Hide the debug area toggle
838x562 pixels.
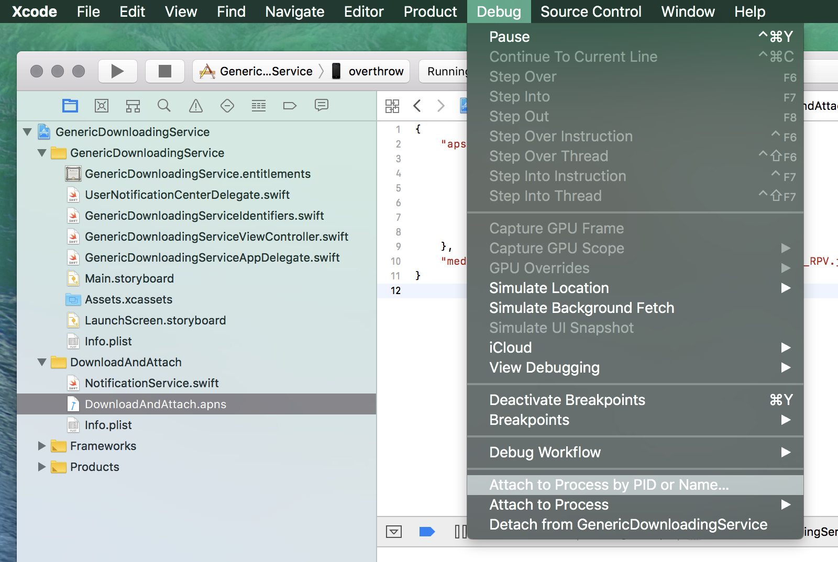coord(394,532)
